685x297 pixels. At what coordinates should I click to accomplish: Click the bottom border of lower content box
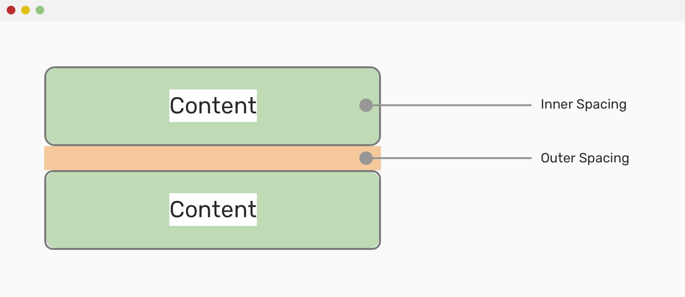[x=213, y=248]
